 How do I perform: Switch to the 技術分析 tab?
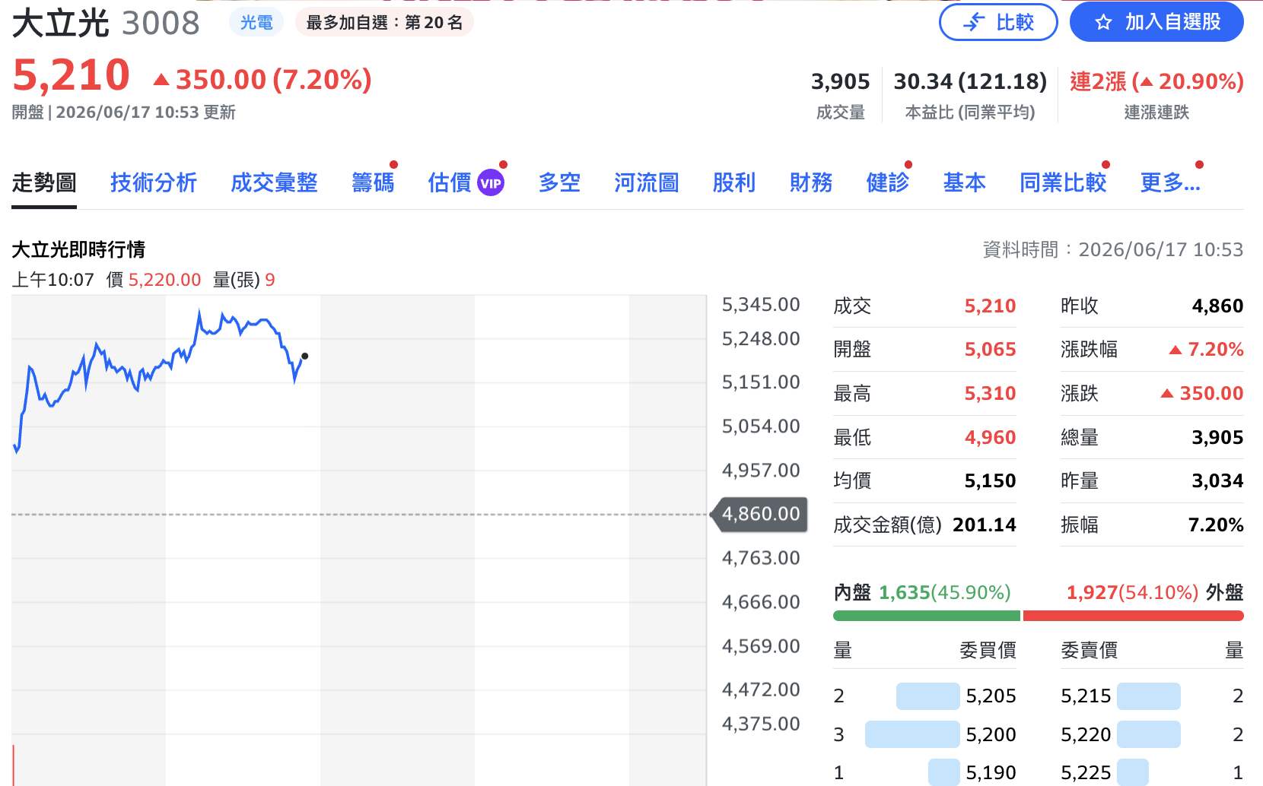pyautogui.click(x=154, y=182)
